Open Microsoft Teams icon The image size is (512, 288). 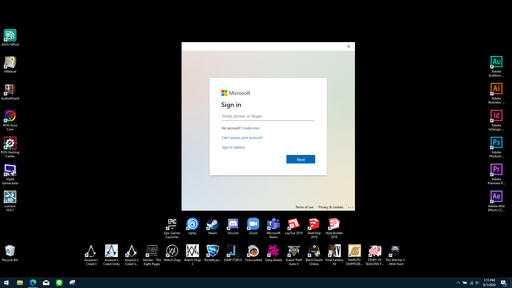[x=274, y=228]
